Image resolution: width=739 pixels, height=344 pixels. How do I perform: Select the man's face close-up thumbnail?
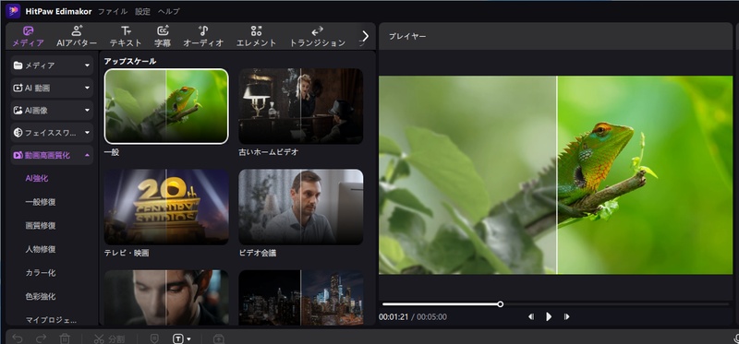[166, 297]
